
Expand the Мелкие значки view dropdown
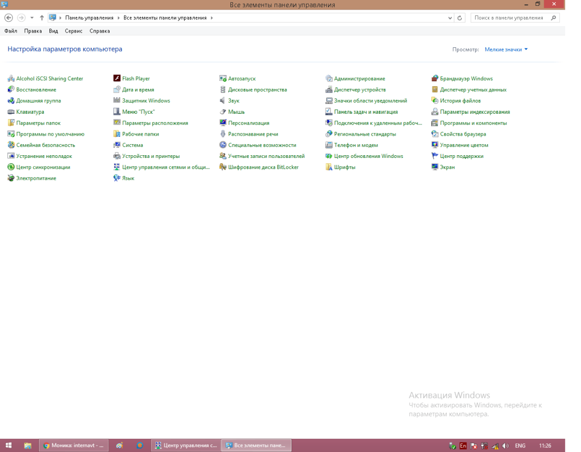[526, 49]
